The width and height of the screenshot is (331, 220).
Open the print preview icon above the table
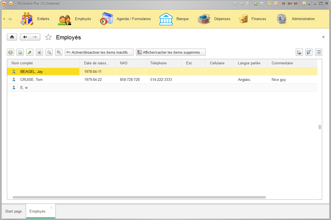pos(299,52)
